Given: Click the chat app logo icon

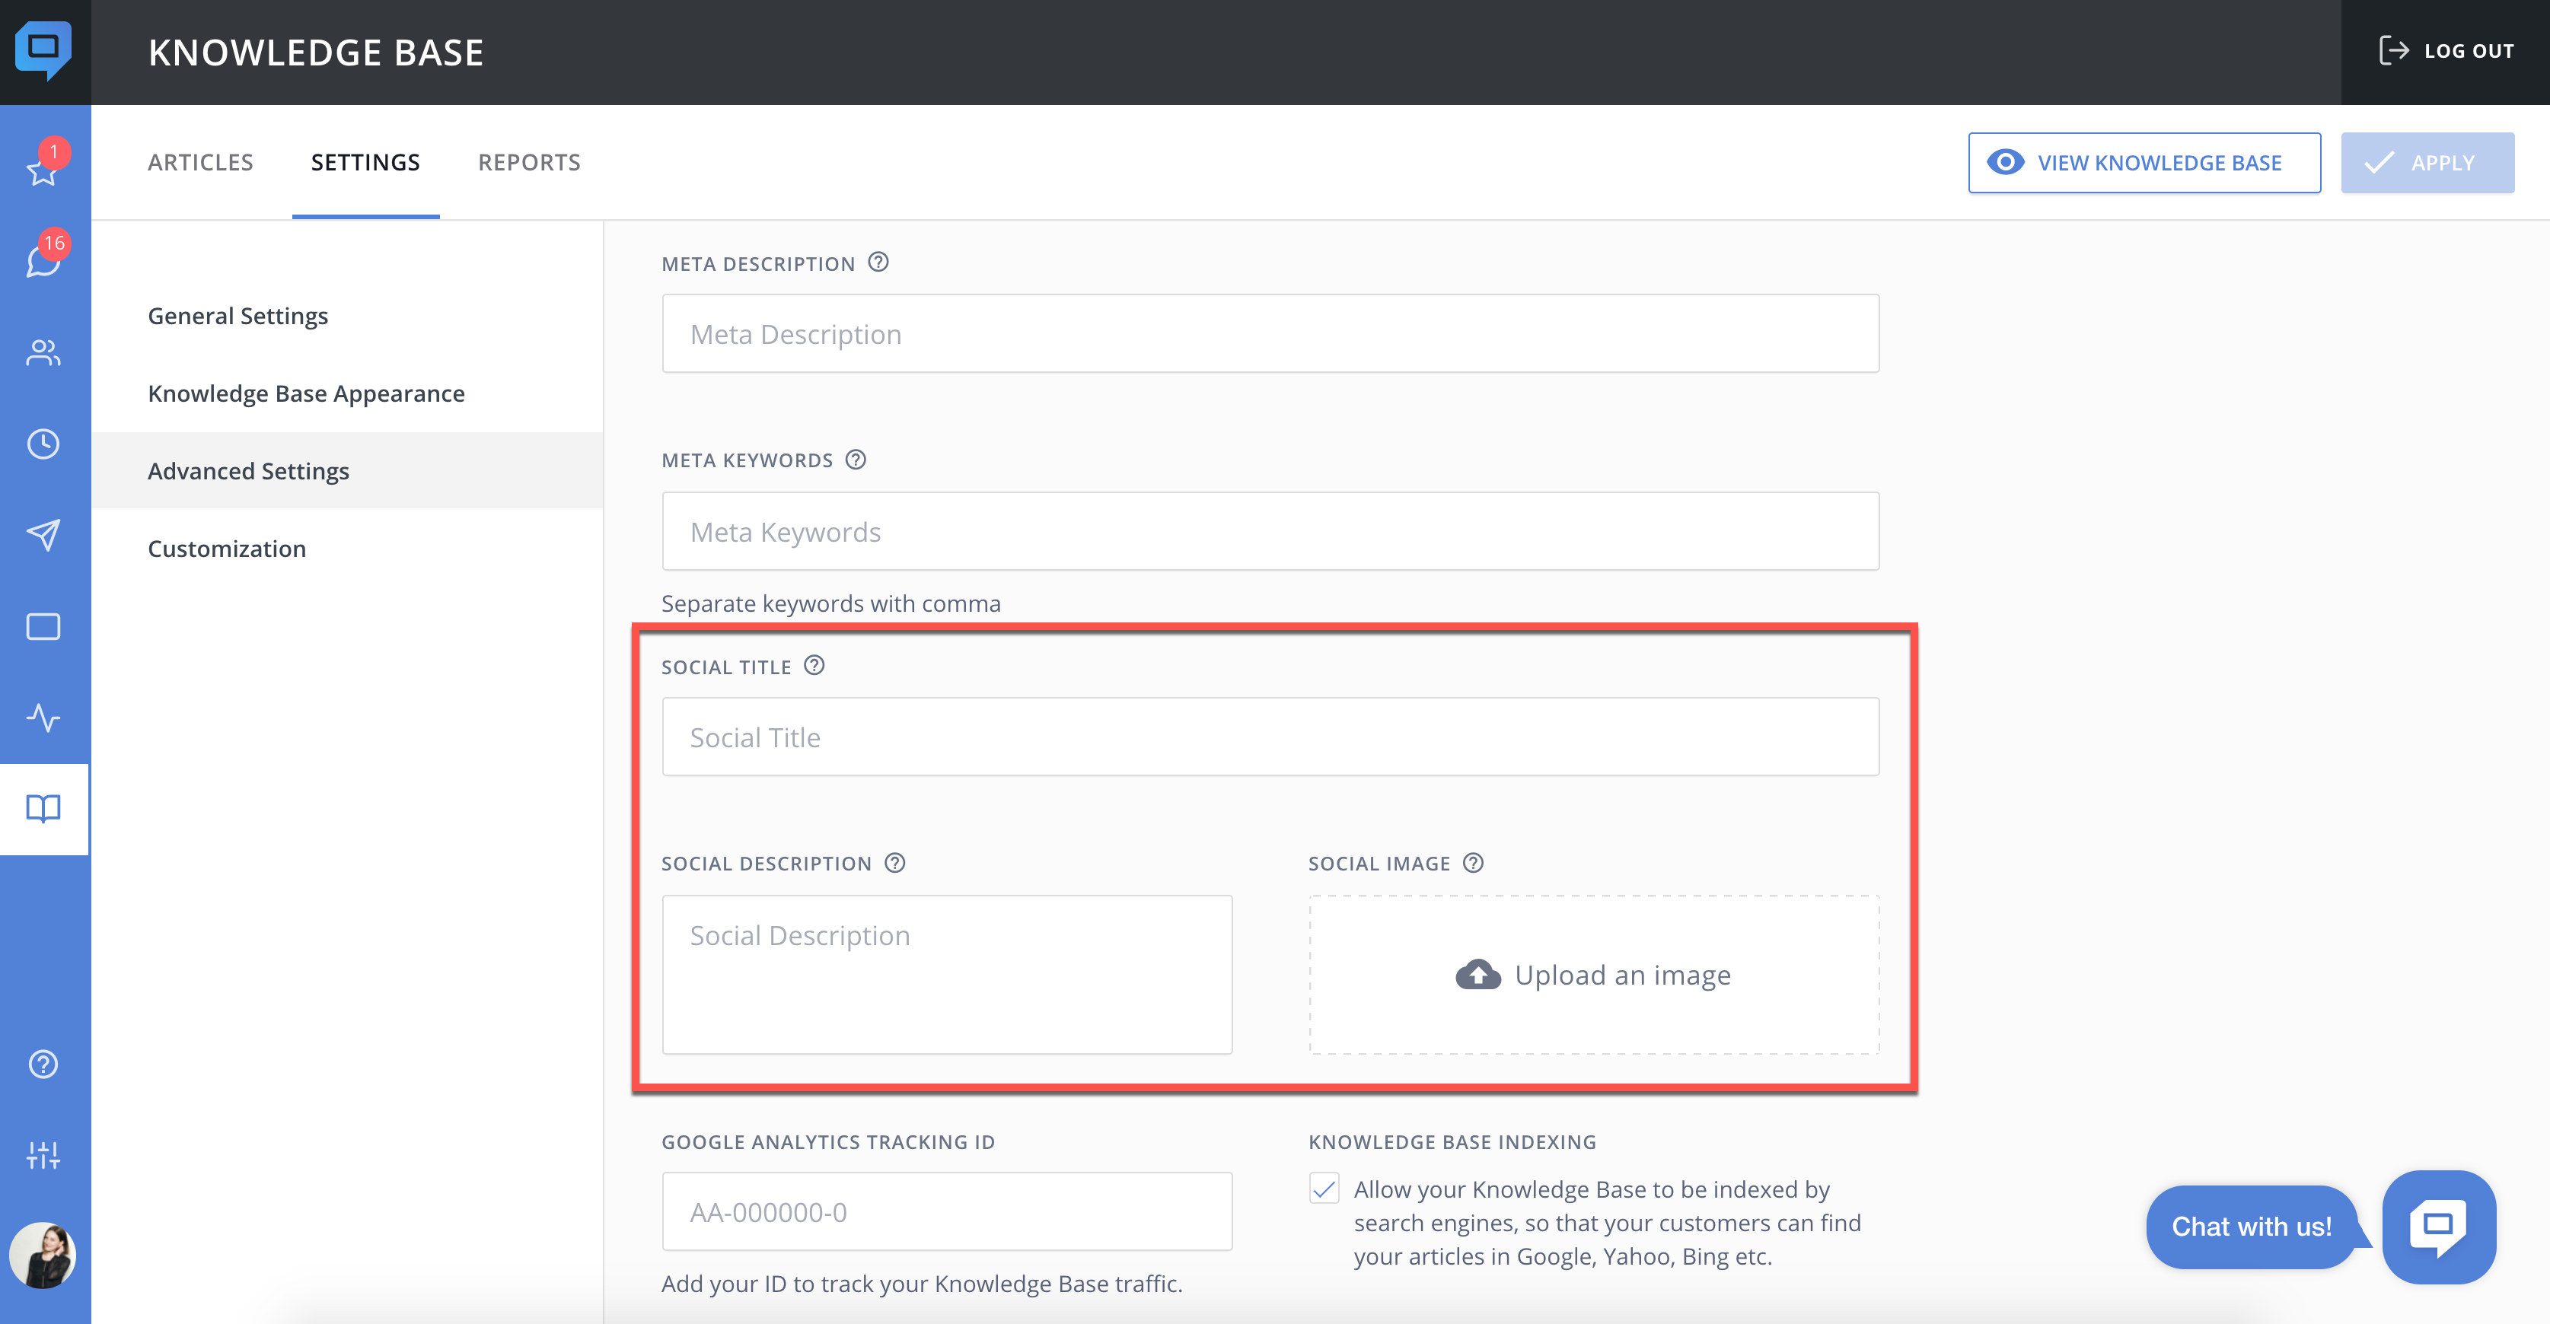Looking at the screenshot, I should click(43, 50).
